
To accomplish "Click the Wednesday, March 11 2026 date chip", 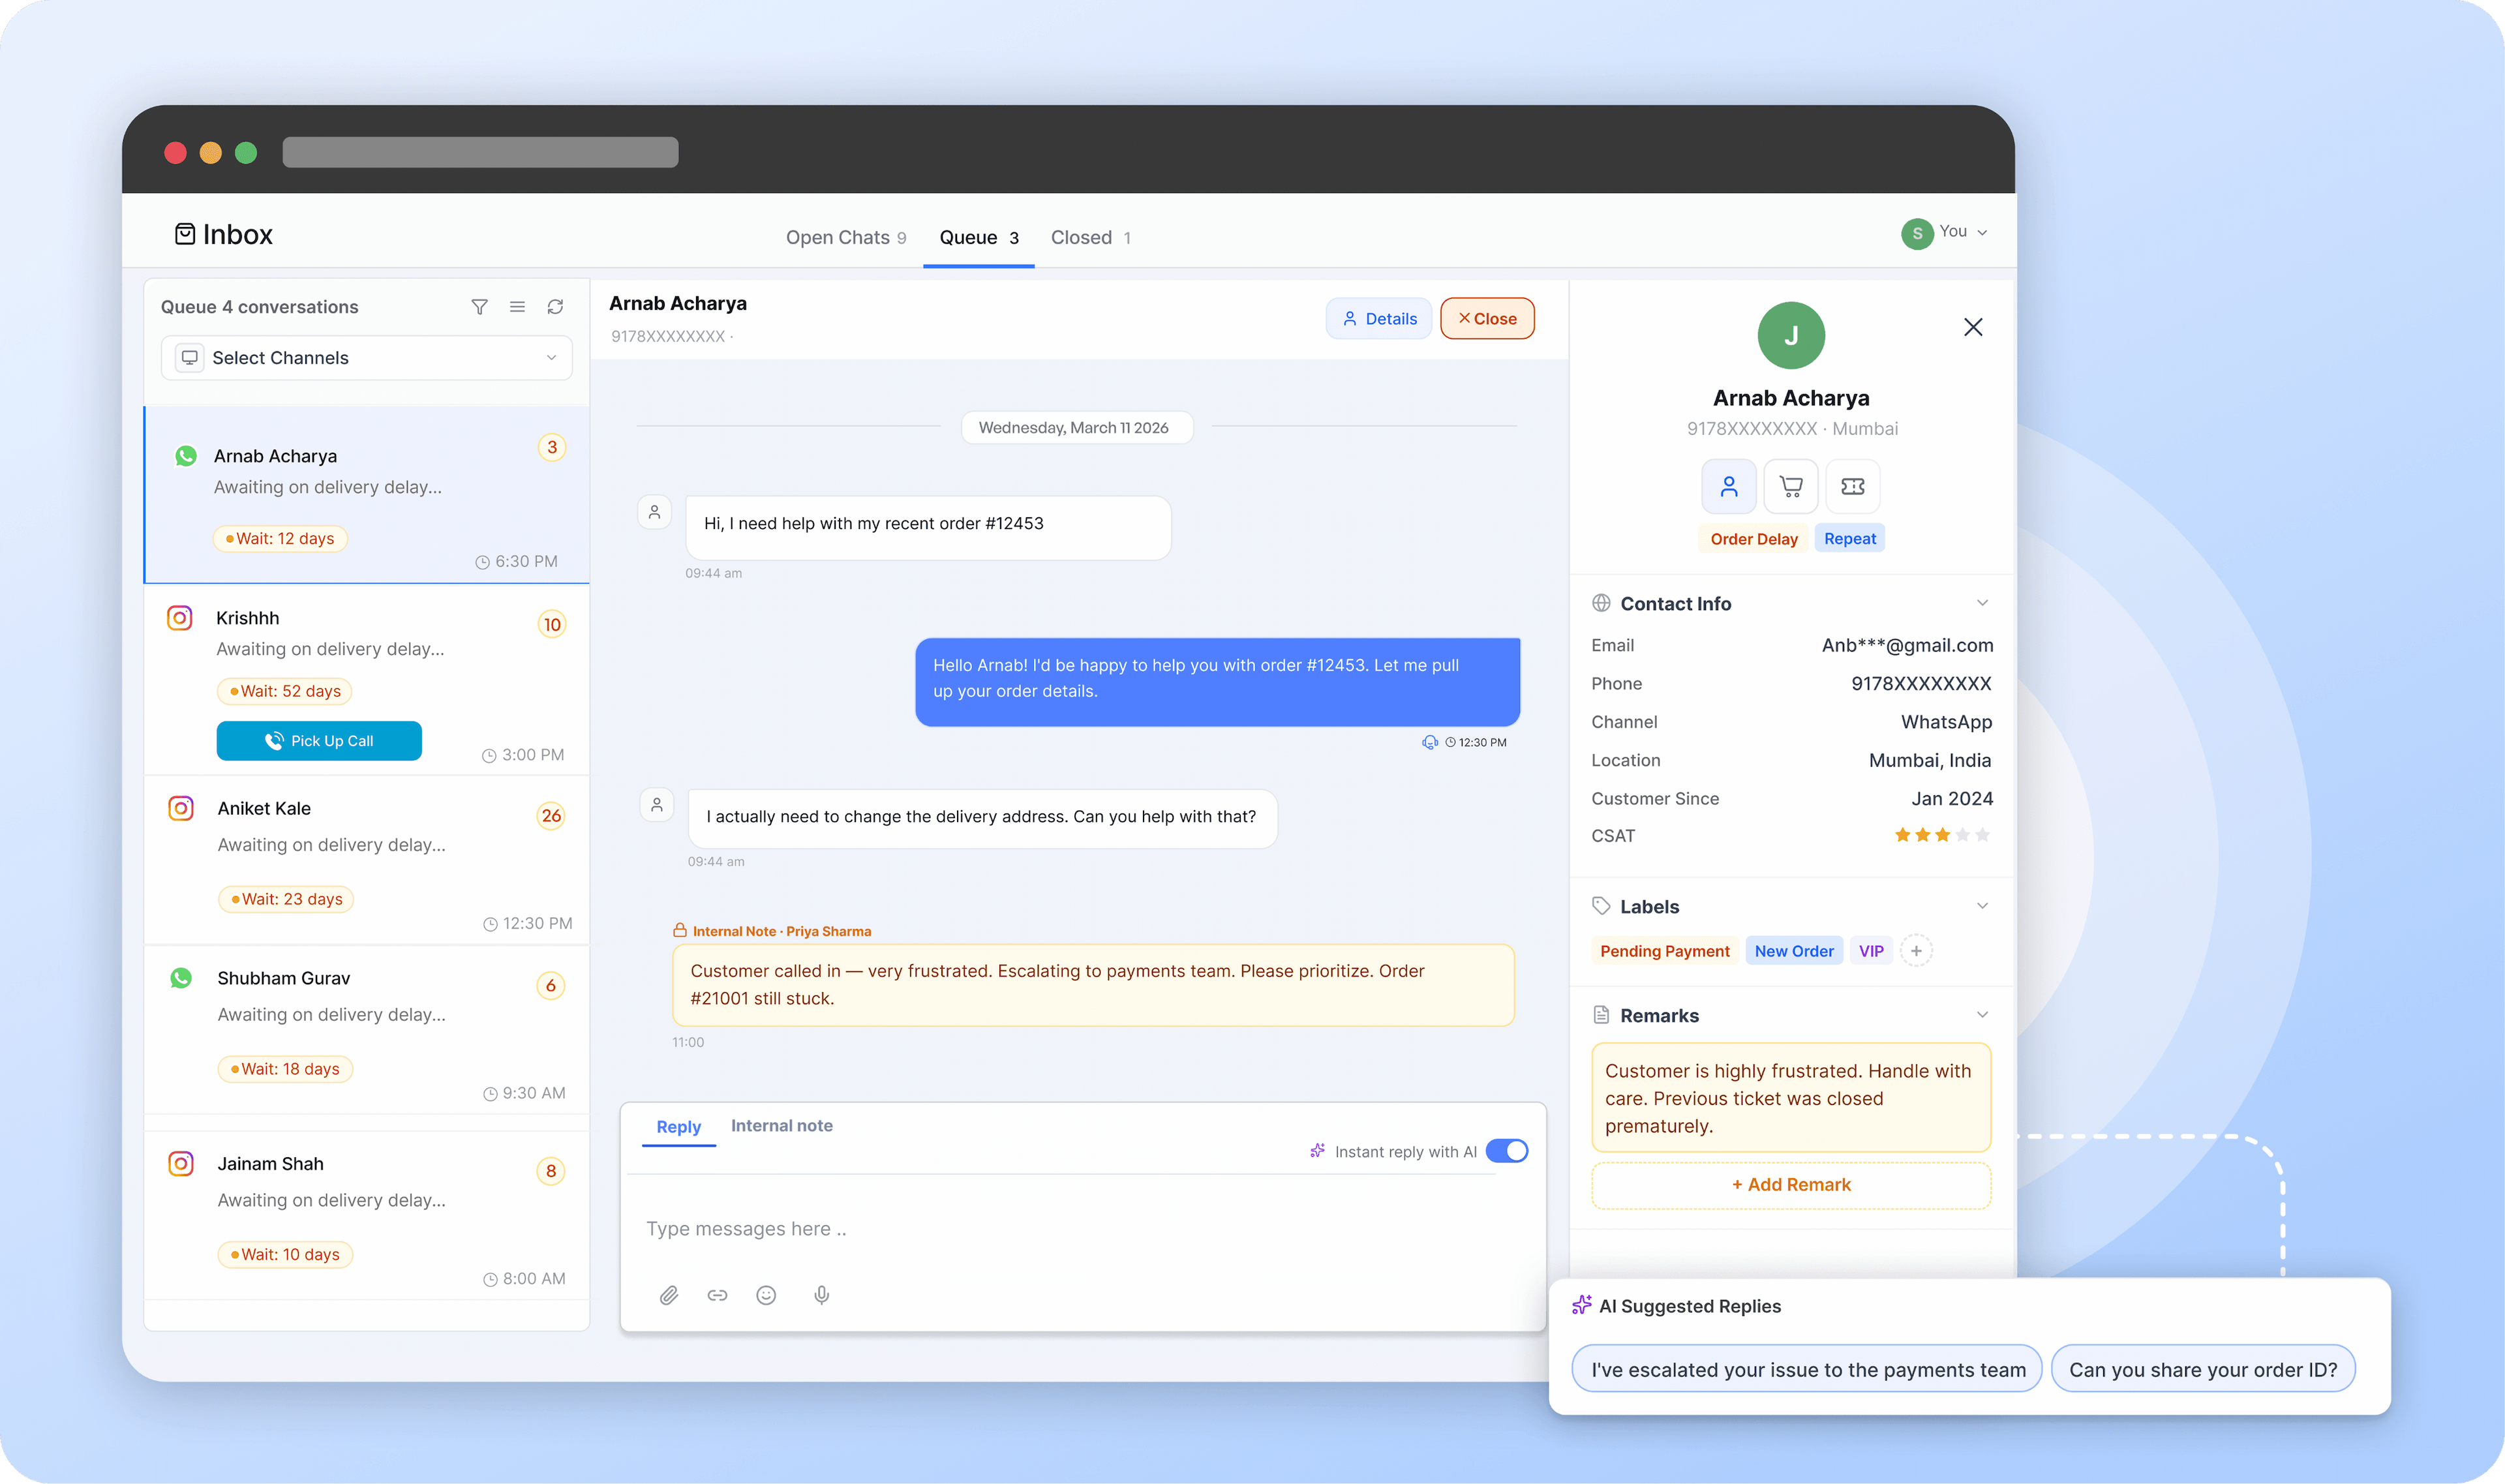I will 1076,428.
